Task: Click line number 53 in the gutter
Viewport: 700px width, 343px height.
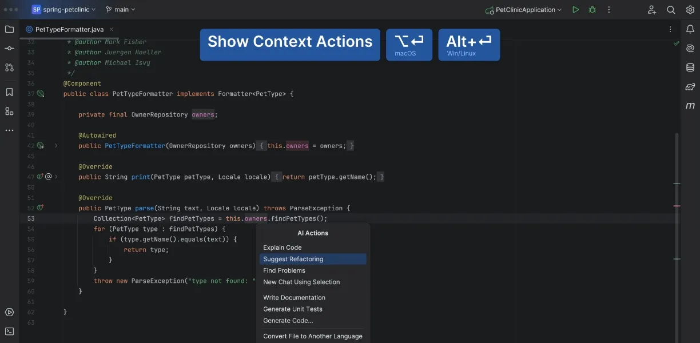Action: coord(31,218)
